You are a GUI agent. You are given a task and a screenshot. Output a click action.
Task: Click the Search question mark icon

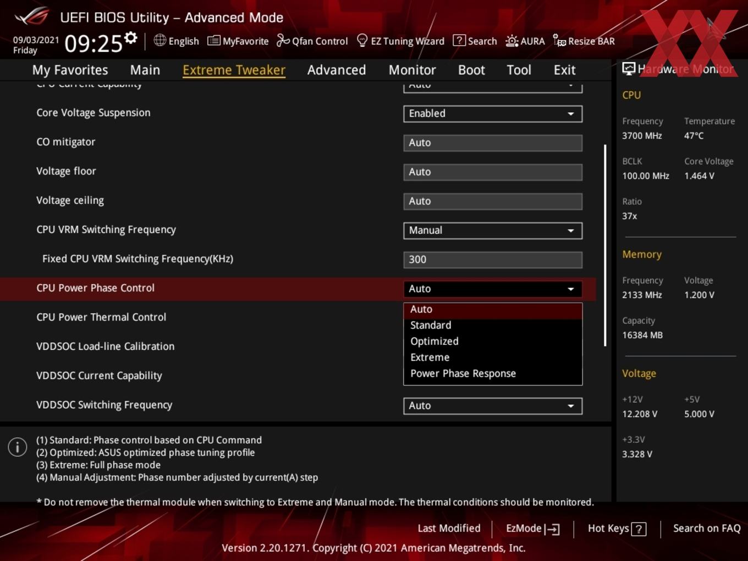459,41
